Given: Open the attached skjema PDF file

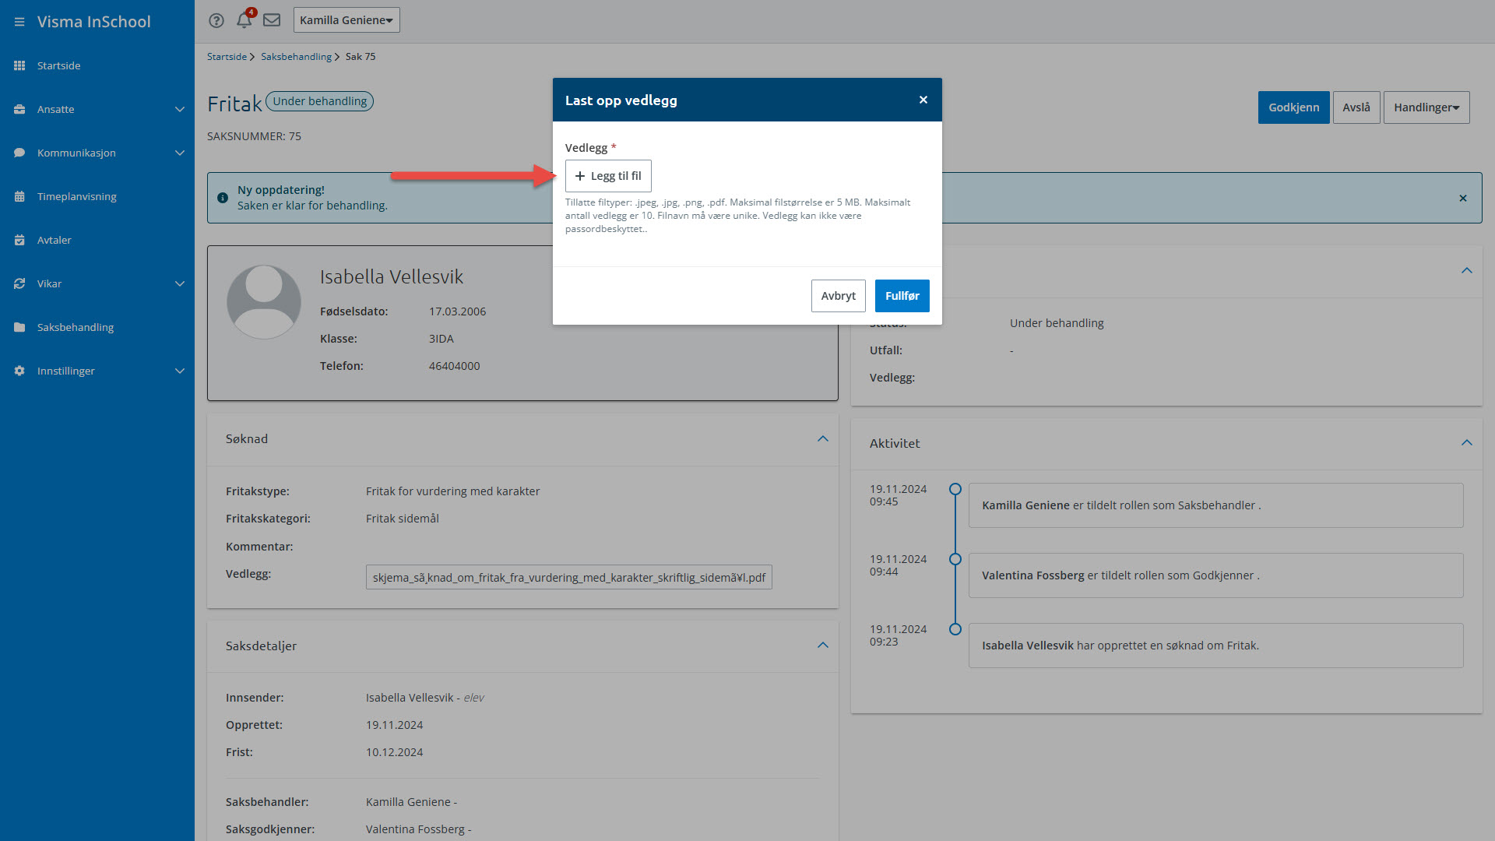Looking at the screenshot, I should tap(568, 578).
